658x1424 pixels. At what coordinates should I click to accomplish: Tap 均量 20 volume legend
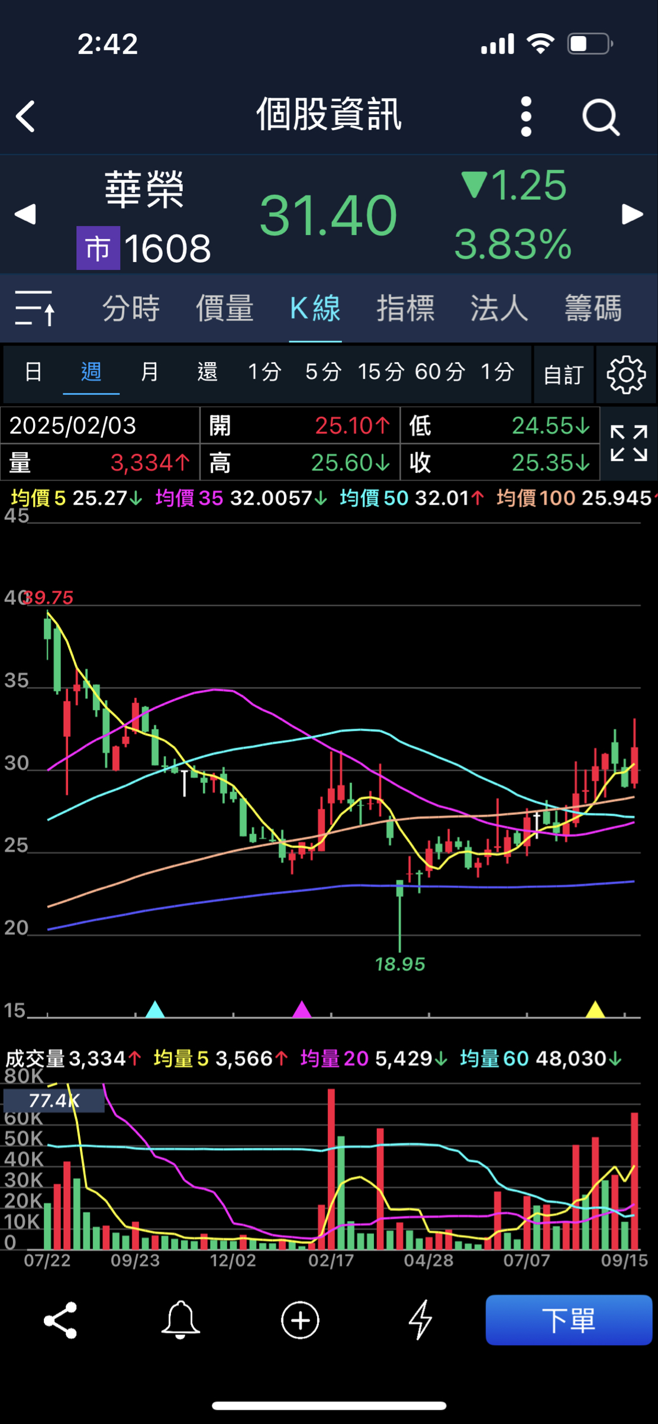click(374, 1058)
